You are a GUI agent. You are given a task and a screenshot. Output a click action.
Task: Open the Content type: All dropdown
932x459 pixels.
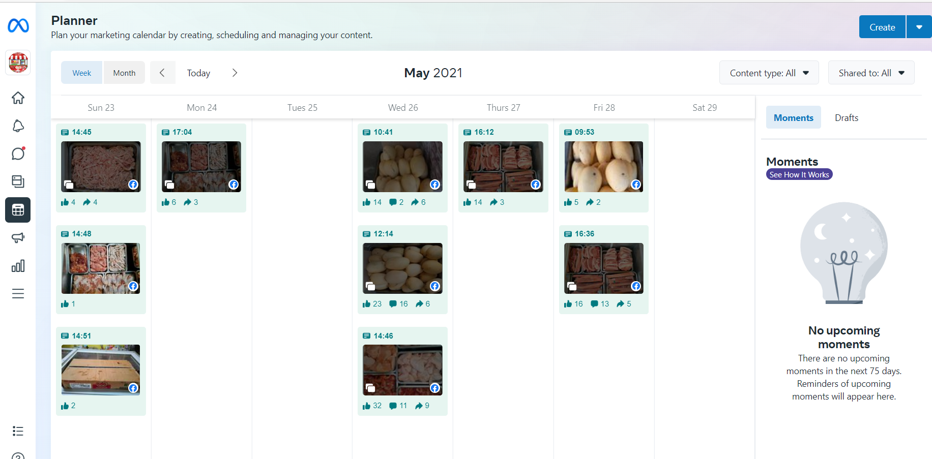pos(769,73)
